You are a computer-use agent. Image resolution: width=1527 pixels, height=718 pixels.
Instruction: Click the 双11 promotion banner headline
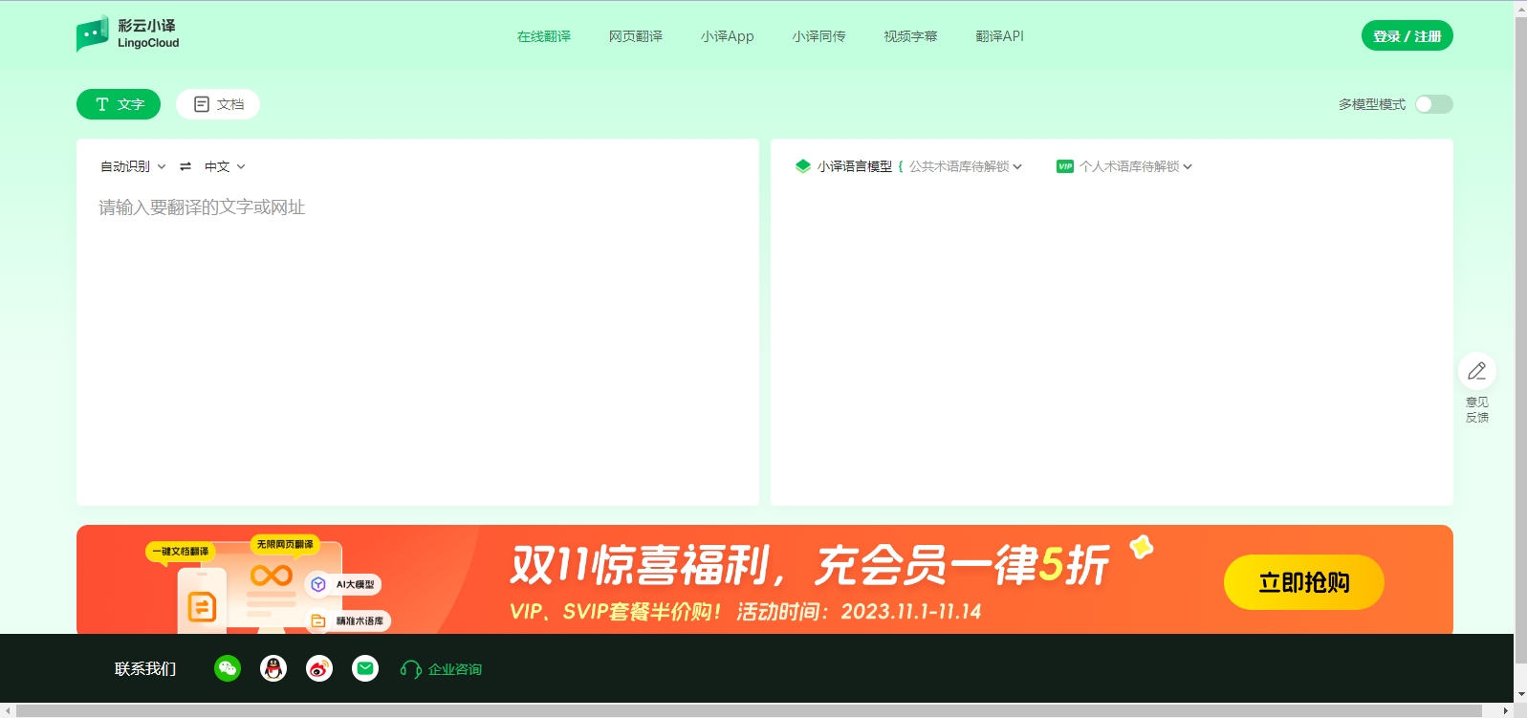tap(809, 565)
